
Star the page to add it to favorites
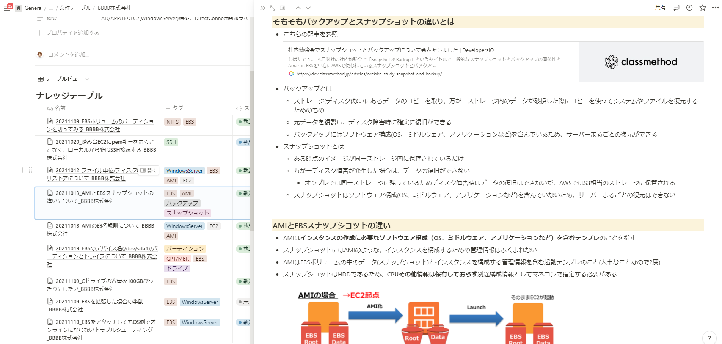[x=703, y=8]
